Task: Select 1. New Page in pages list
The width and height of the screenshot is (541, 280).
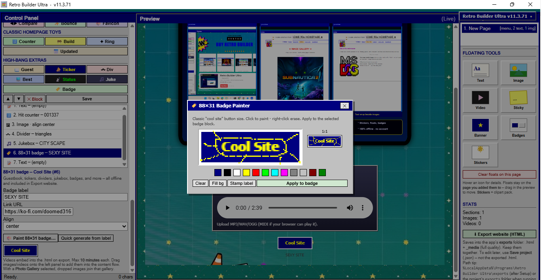Action: [499, 28]
